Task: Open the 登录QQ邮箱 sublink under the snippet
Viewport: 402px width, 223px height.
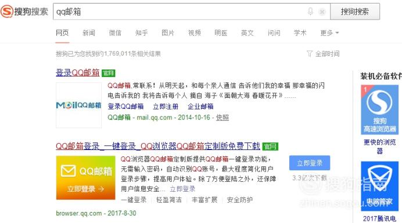Action: [x=125, y=107]
